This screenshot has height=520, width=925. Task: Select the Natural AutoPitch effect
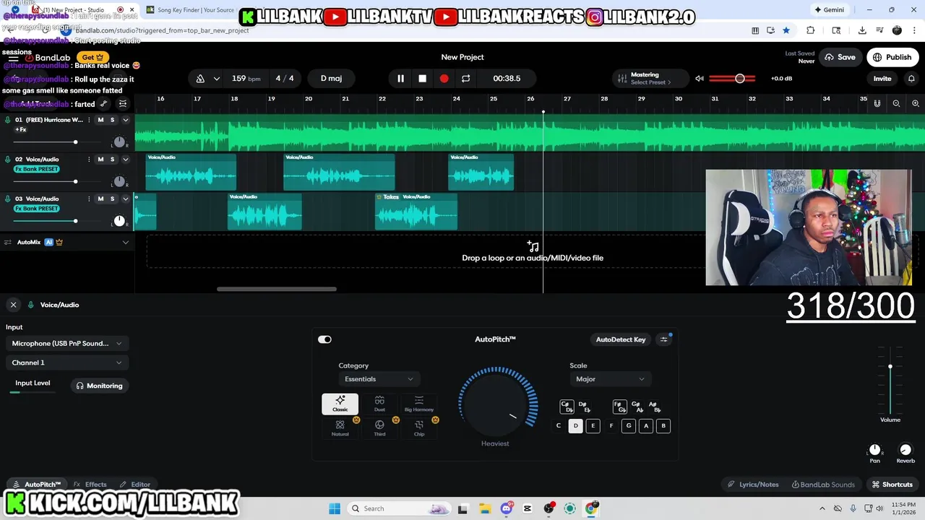tap(340, 428)
